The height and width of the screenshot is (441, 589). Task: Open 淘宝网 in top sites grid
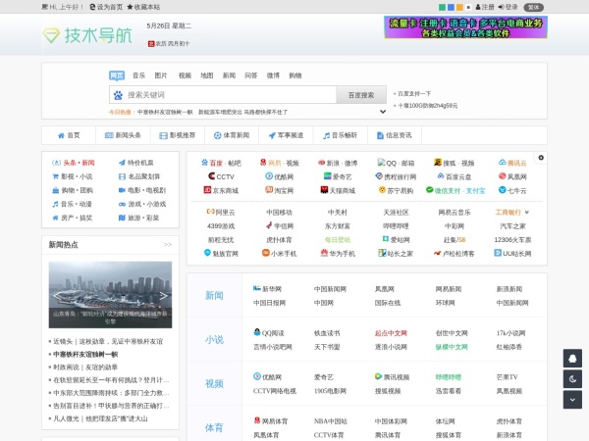[x=279, y=190]
